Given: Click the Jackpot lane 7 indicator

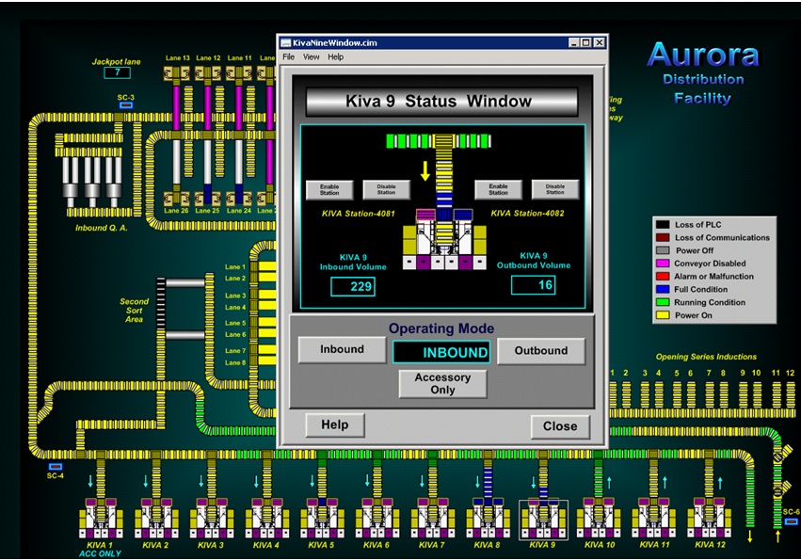Looking at the screenshot, I should [x=116, y=72].
